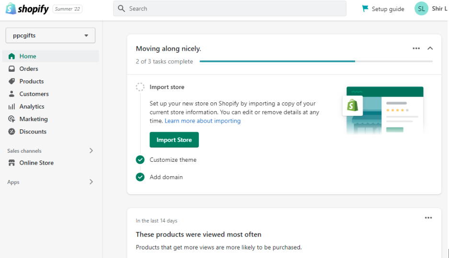Click the Analytics bar chart icon

(x=12, y=107)
